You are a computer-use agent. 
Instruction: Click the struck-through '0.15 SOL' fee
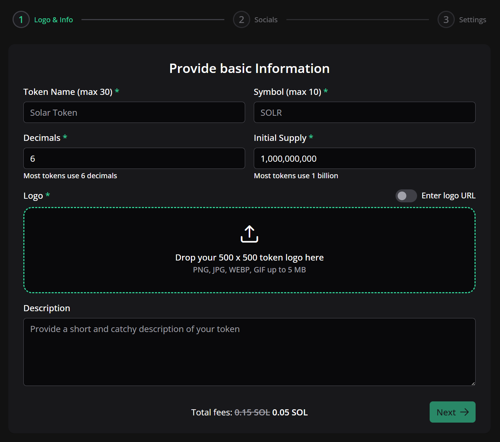tap(252, 413)
